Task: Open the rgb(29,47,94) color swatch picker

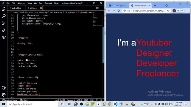Action: pos(44,24)
